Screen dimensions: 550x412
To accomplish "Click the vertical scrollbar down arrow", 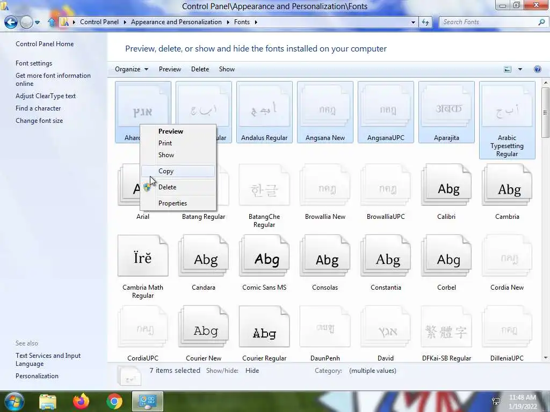I will (x=545, y=358).
